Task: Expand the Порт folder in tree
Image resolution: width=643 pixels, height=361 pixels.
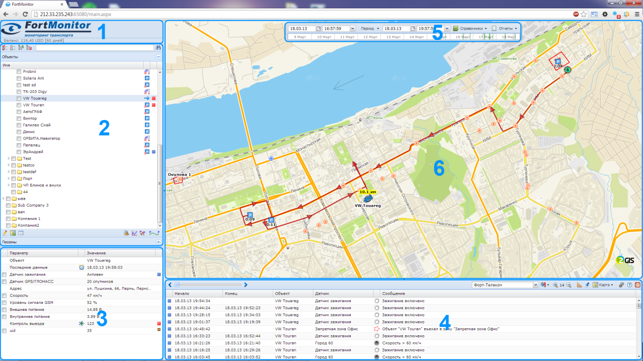Action: pyautogui.click(x=9, y=178)
